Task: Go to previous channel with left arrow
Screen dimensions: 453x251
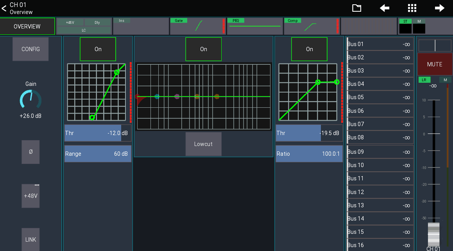Action: click(385, 8)
